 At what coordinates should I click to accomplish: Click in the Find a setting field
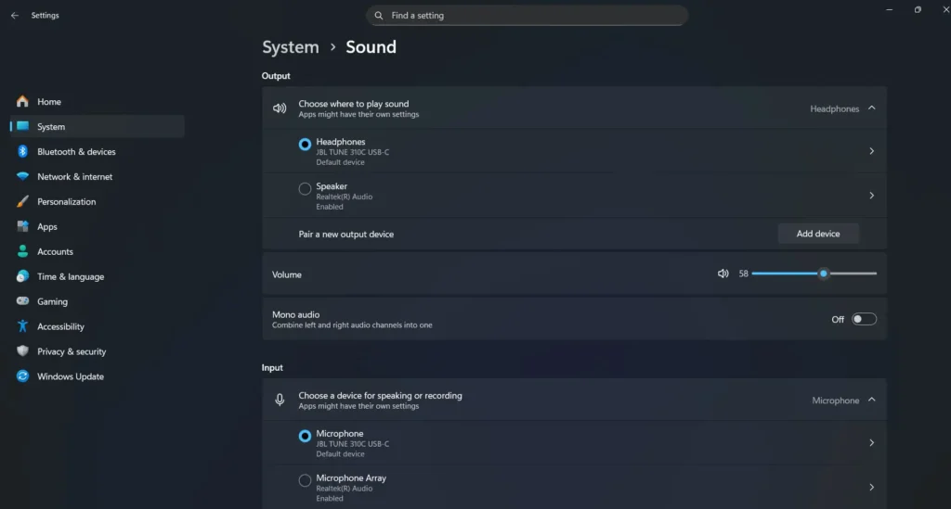point(527,16)
